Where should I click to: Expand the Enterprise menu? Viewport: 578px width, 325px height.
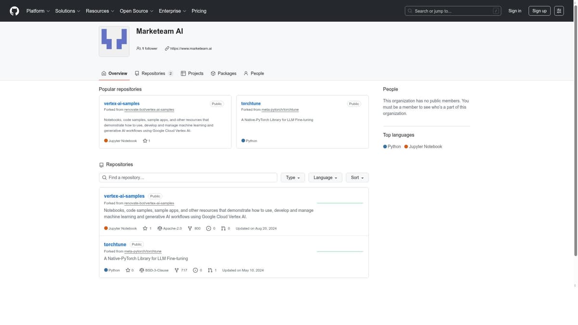click(172, 11)
